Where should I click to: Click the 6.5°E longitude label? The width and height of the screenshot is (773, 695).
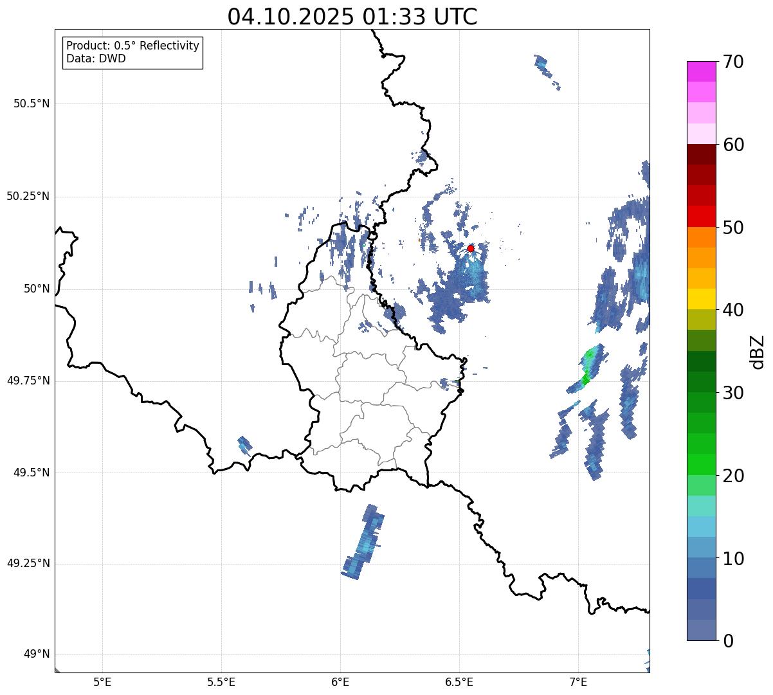click(x=459, y=682)
